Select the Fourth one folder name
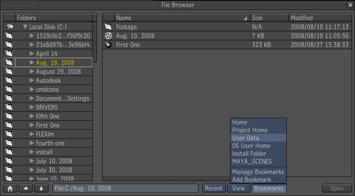355x196 pixels. 50,143
